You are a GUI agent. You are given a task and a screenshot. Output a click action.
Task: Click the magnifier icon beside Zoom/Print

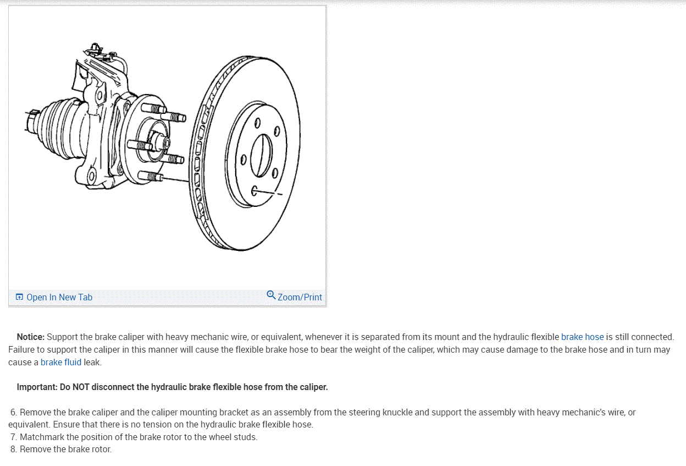pyautogui.click(x=271, y=295)
